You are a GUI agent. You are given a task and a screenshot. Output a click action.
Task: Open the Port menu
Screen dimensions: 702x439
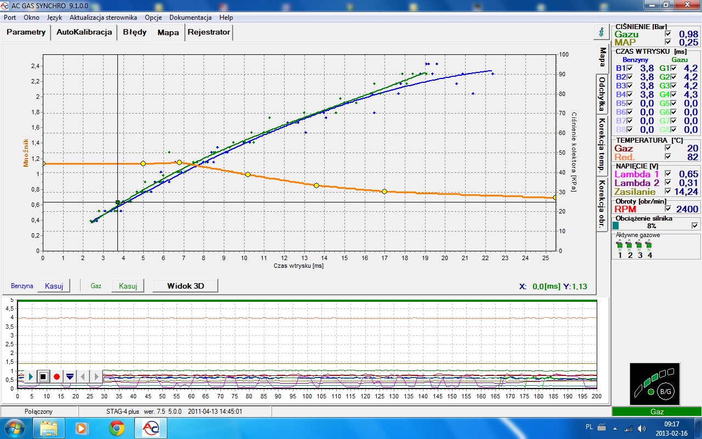10,18
